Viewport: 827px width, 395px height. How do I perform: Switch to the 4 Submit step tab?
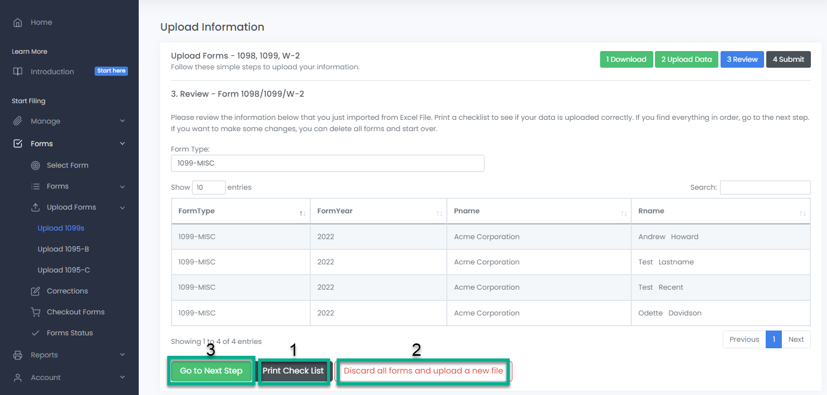pos(788,60)
